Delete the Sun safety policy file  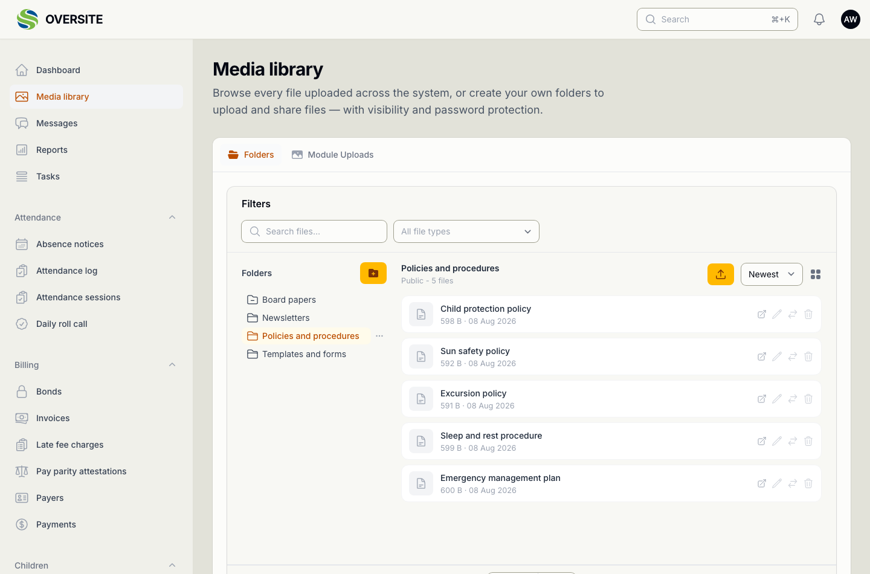pyautogui.click(x=808, y=356)
